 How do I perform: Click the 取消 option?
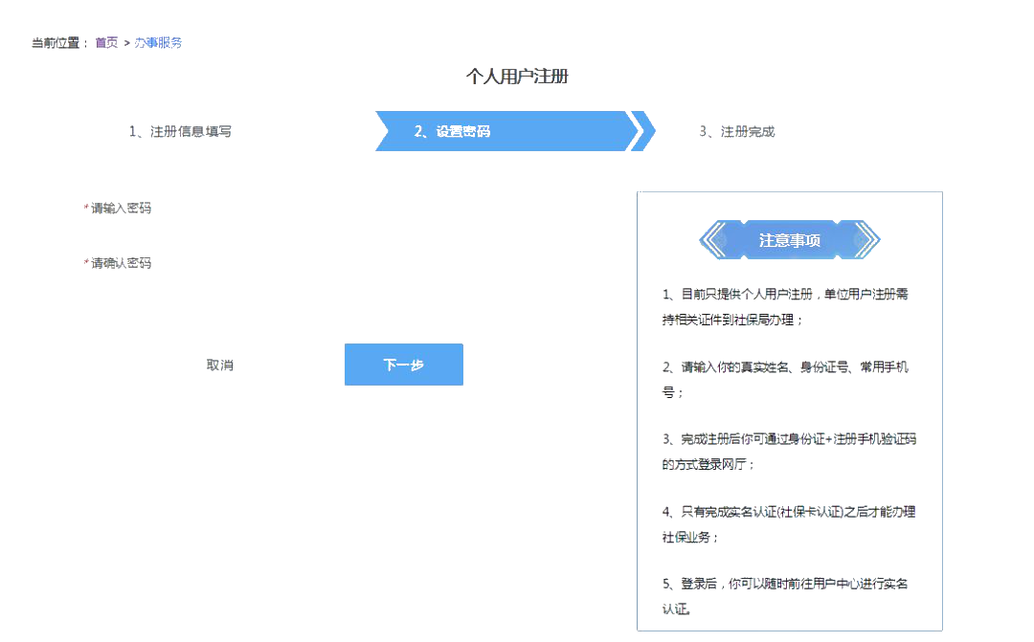(220, 365)
